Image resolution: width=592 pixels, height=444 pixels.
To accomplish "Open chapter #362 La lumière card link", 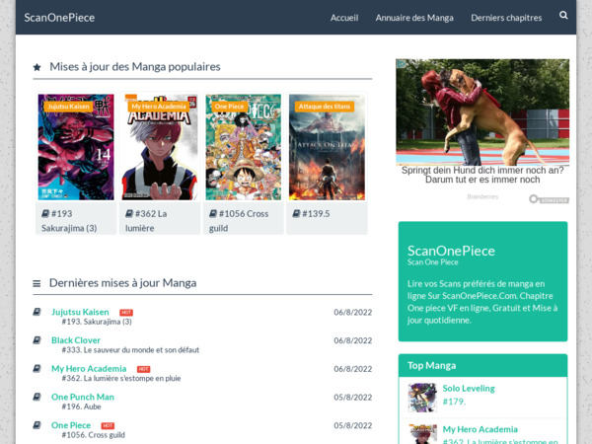I will coord(146,221).
